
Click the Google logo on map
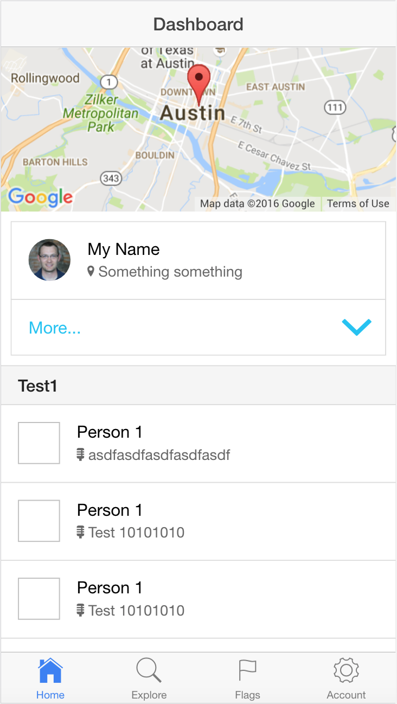[41, 197]
